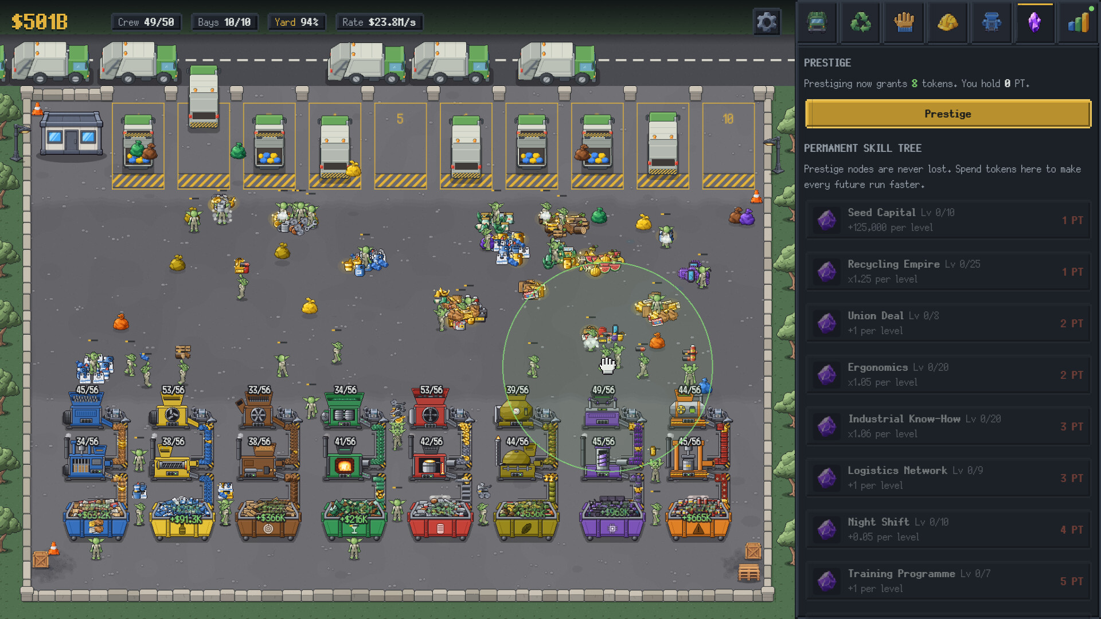Collect the brown dumpster showing +$366K

coord(268,519)
